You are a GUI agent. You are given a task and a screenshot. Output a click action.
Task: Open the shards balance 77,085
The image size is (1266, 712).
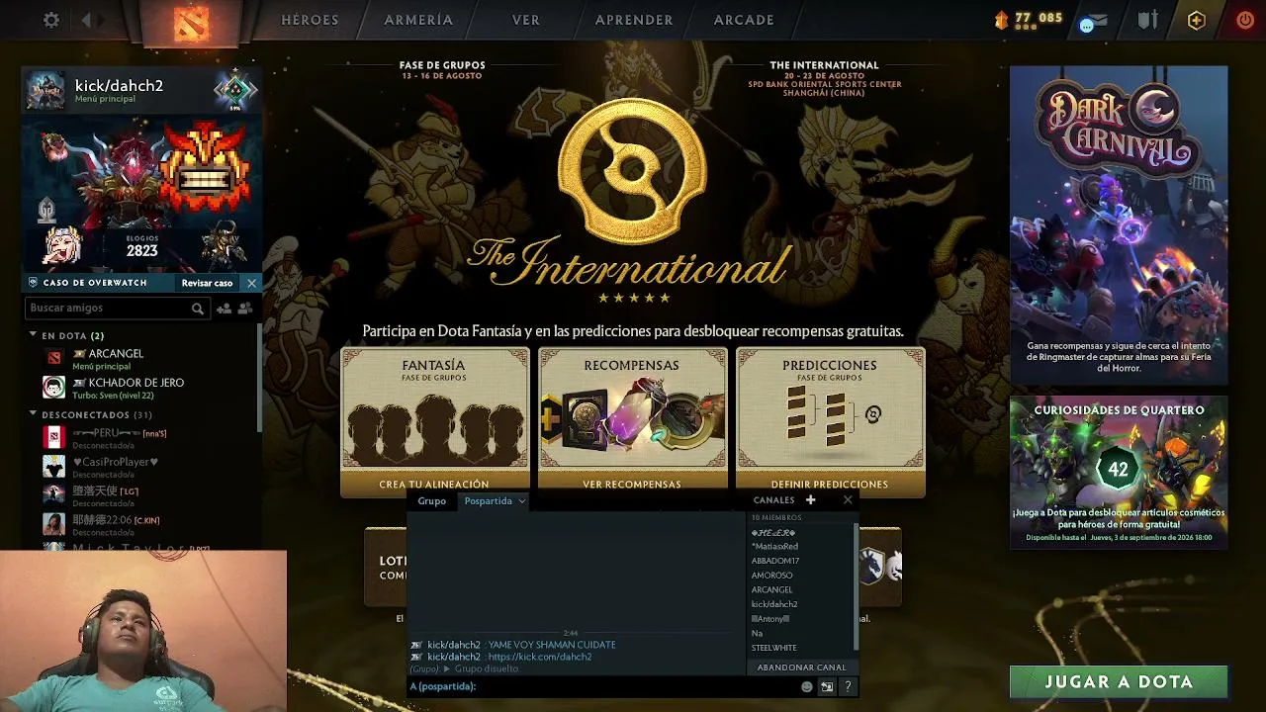[1028, 19]
